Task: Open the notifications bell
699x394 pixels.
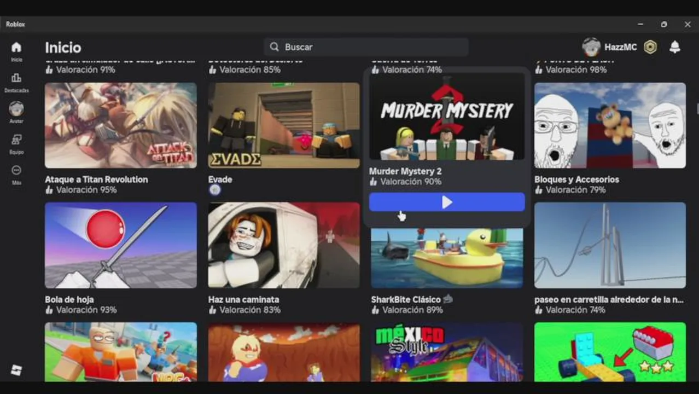Action: point(675,47)
